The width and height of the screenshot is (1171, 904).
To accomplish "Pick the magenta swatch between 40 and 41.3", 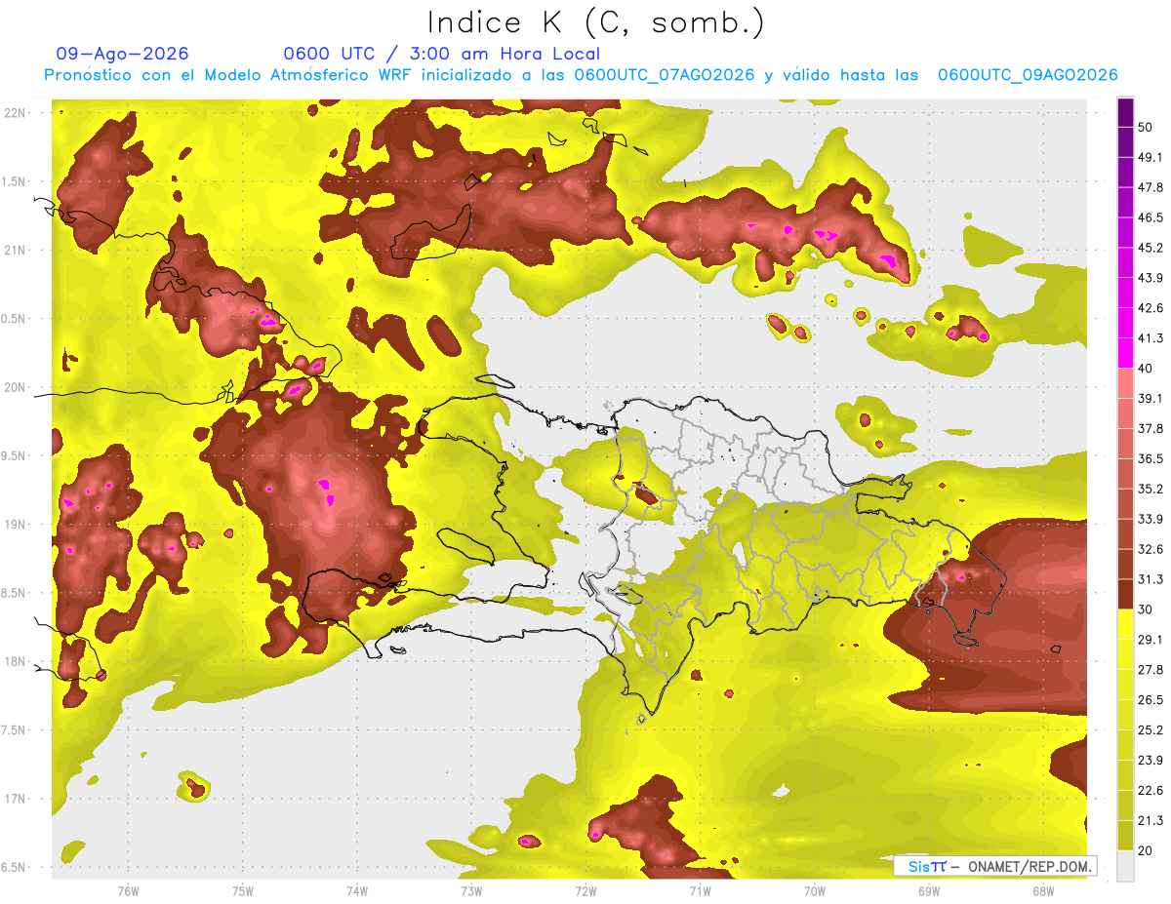I will (x=1125, y=353).
